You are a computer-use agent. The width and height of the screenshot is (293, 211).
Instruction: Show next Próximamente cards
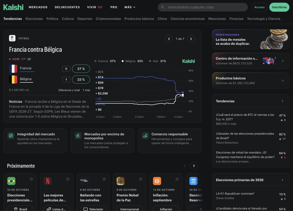(x=194, y=166)
